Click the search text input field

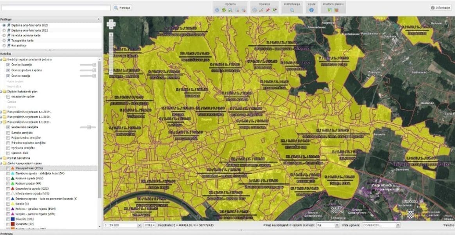[56, 7]
